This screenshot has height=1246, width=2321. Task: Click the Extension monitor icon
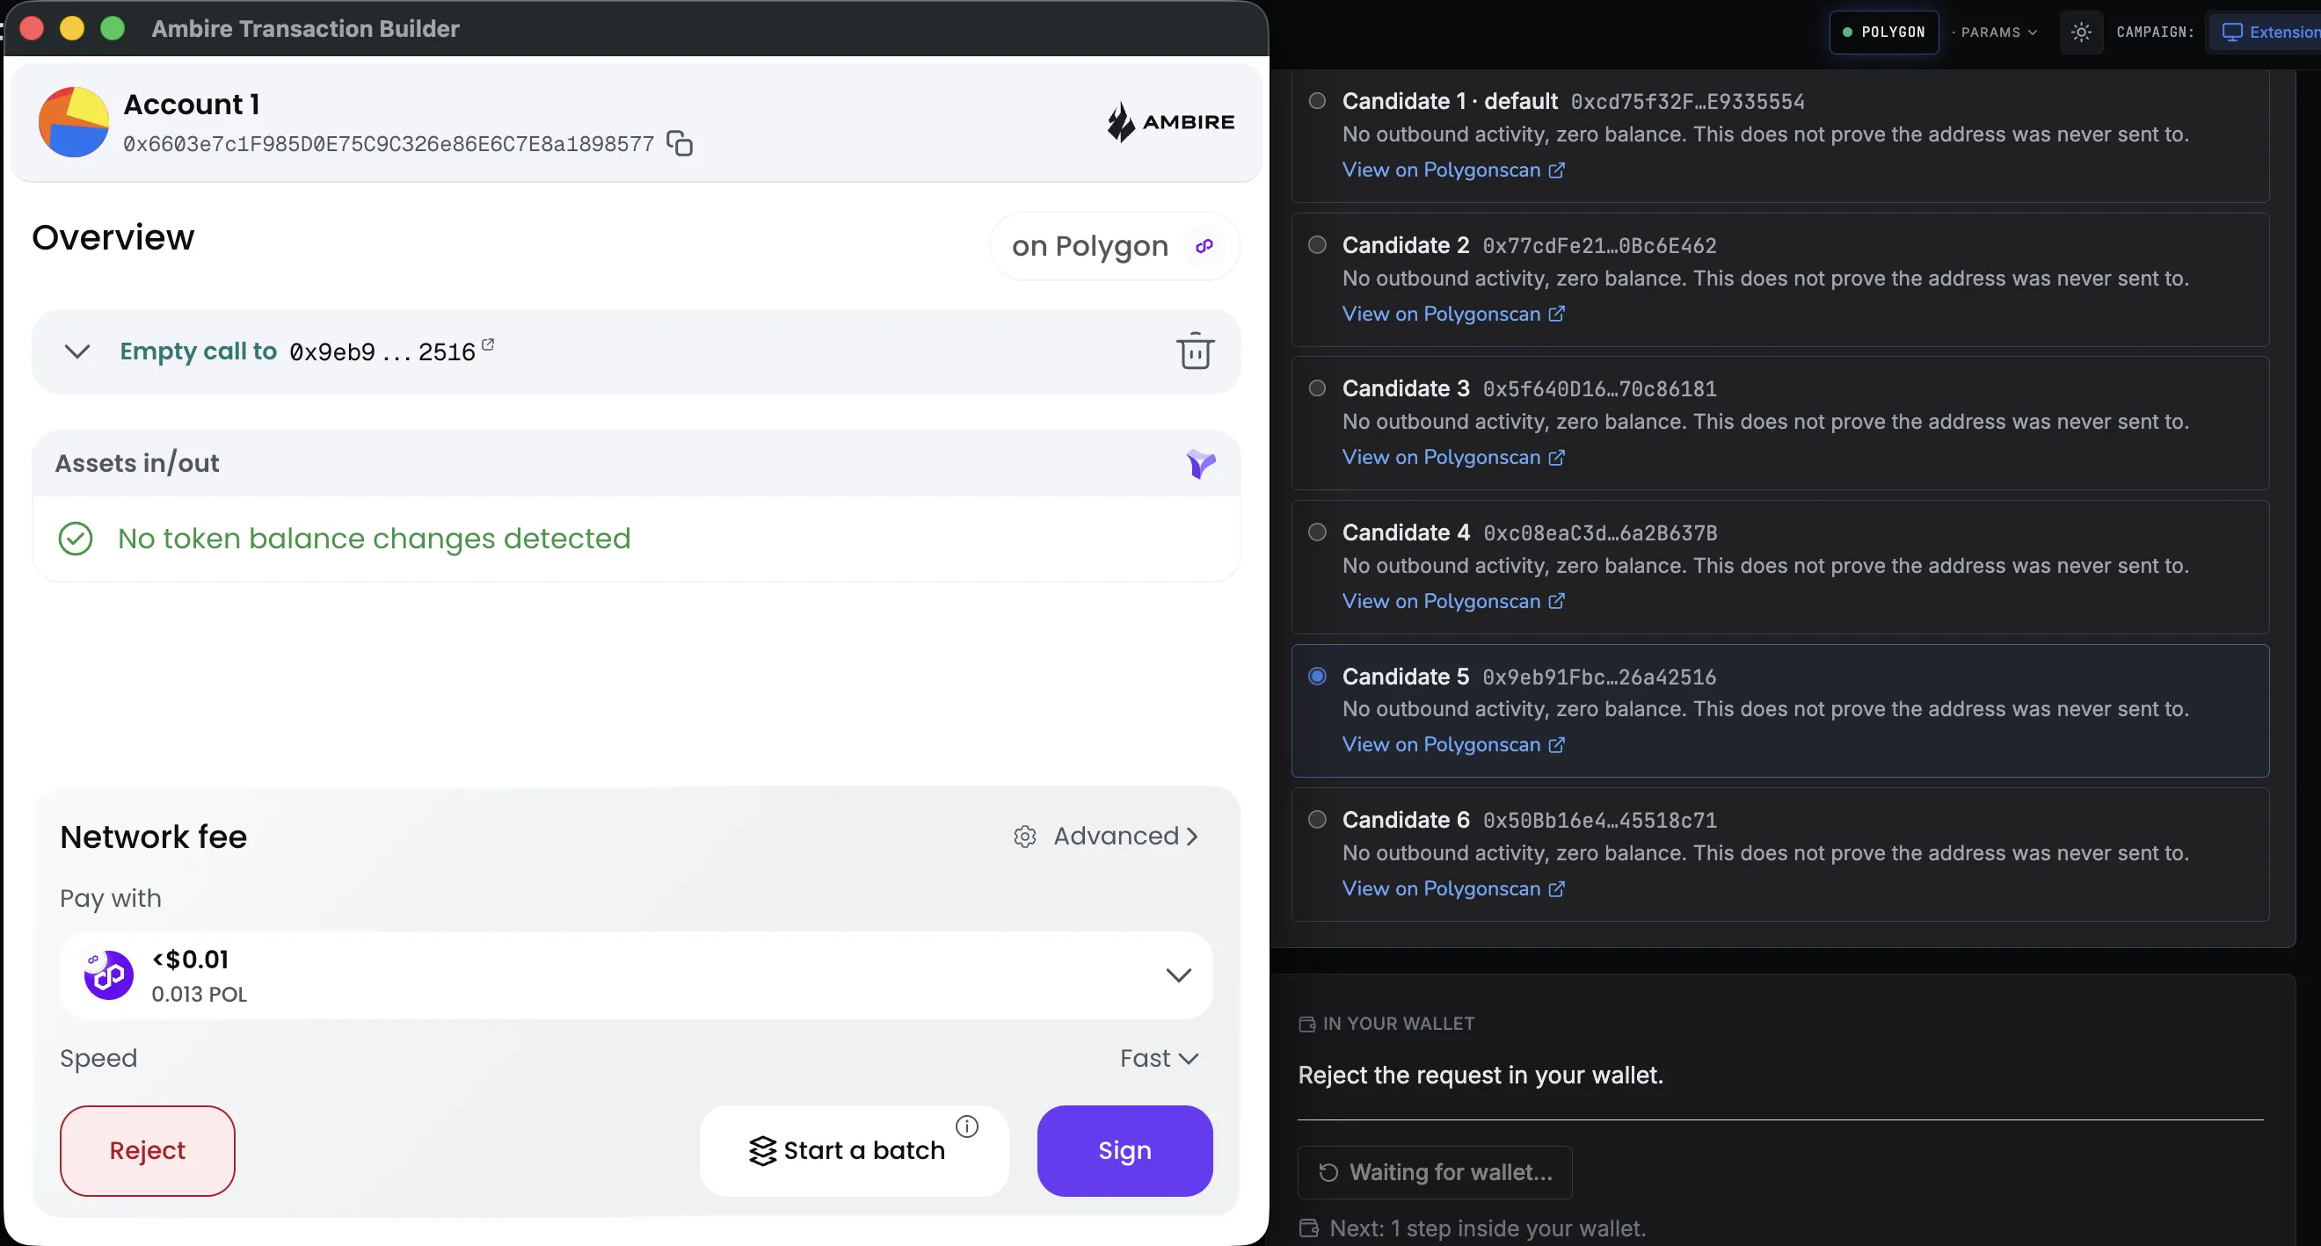(x=2232, y=33)
